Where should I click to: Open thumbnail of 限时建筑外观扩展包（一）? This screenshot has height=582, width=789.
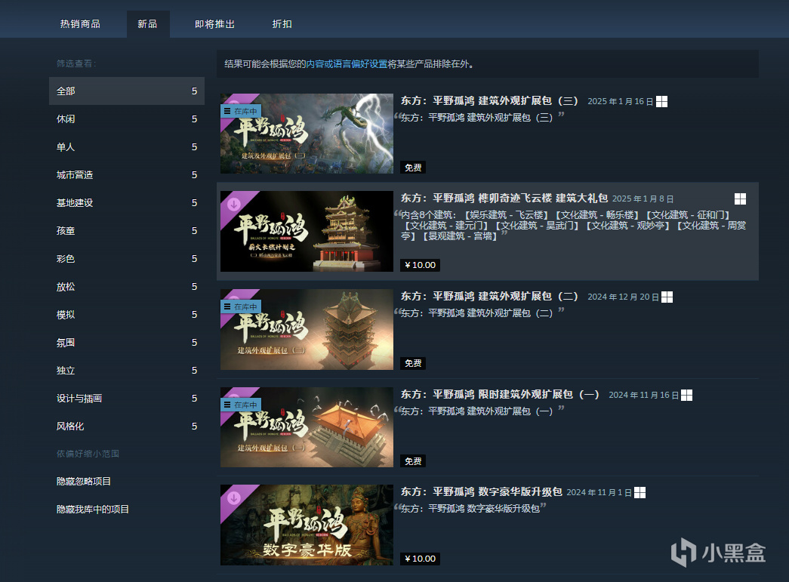click(x=307, y=427)
